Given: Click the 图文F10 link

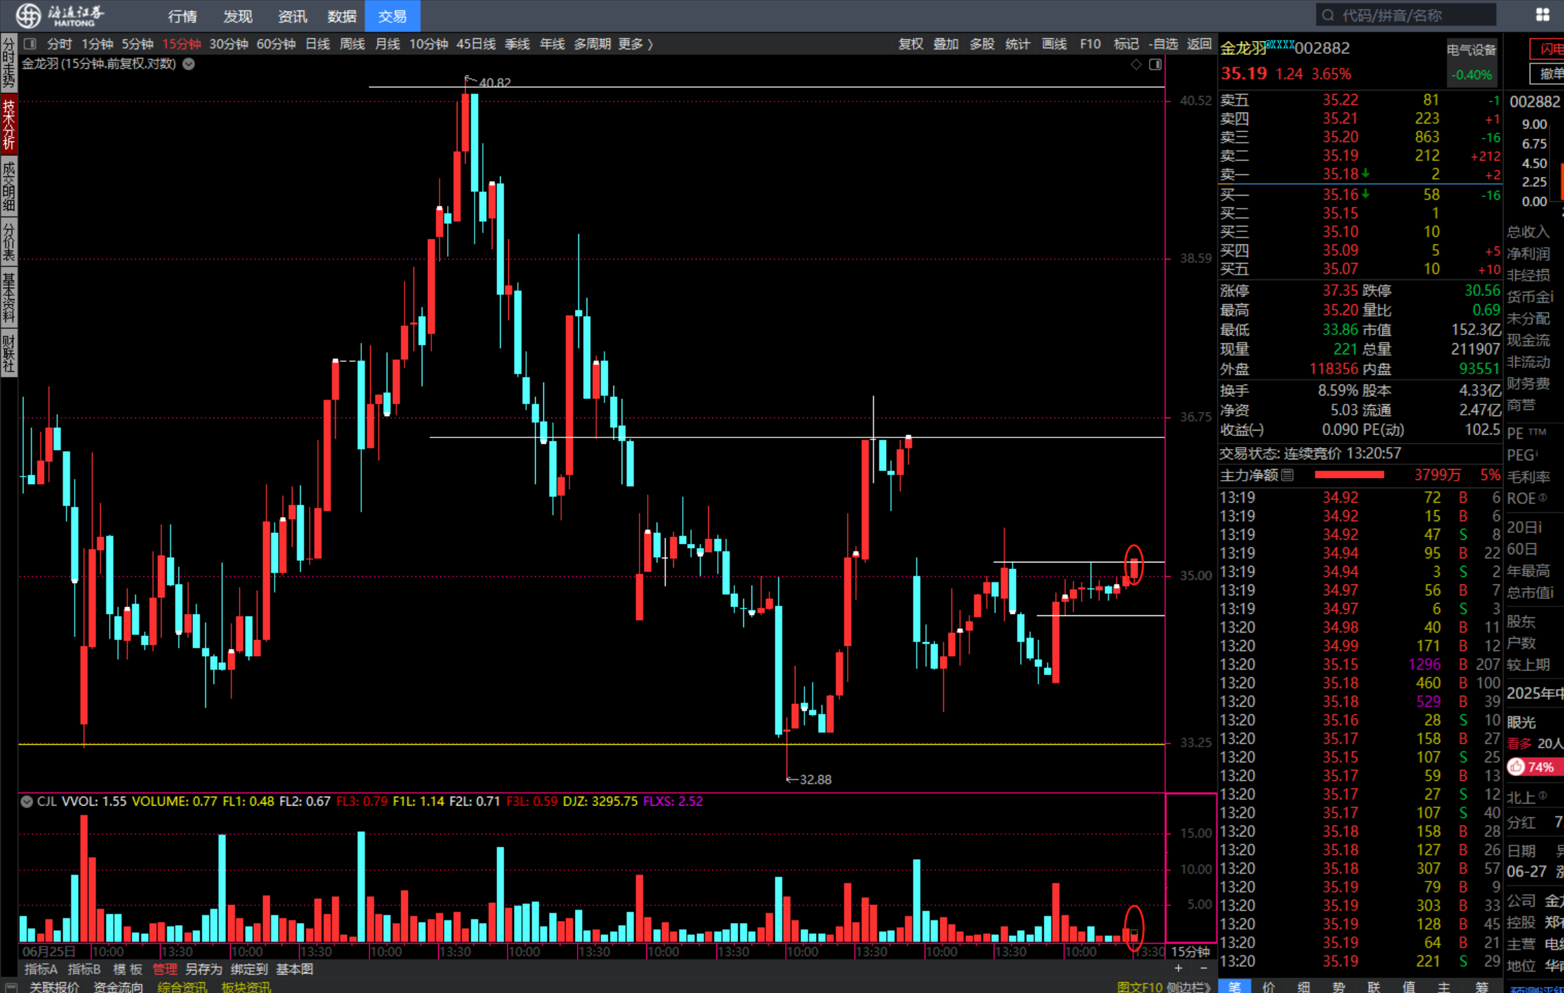Looking at the screenshot, I should click(1139, 987).
